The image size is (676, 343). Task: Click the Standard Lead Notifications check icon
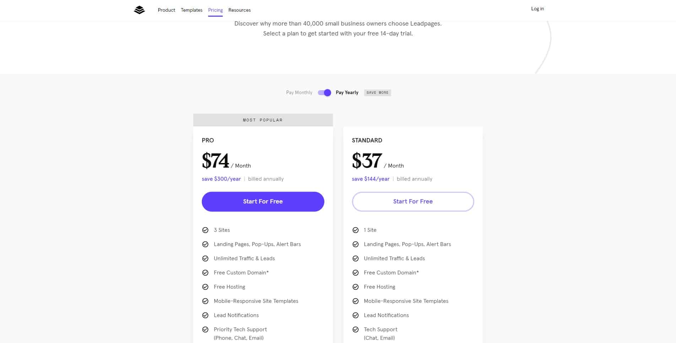[x=356, y=315]
